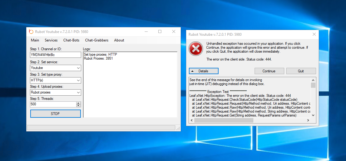The width and height of the screenshot is (346, 161).
Task: Click the Rubot Youtube app icon in title bar
Action: click(31, 32)
